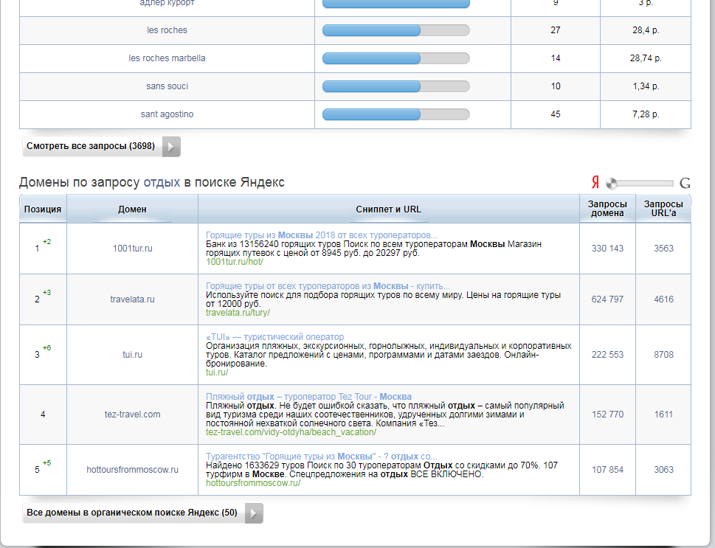Click URL queries count 1611

click(x=663, y=415)
